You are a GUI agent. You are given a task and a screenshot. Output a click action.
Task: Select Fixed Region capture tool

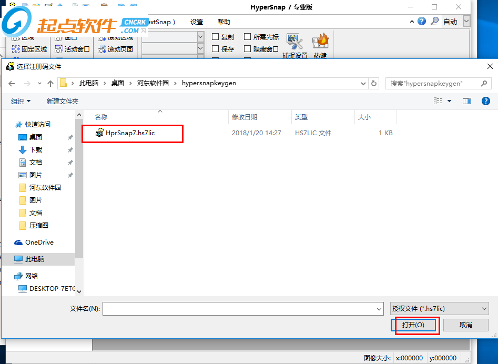pos(29,49)
